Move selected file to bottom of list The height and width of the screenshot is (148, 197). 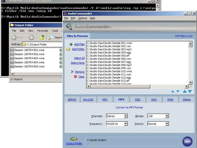190,91
